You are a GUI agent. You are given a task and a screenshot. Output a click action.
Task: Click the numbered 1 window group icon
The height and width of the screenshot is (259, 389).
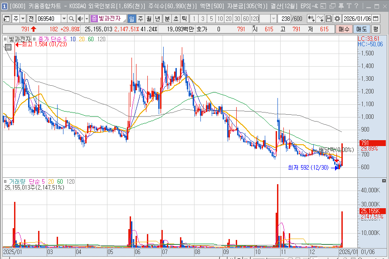[5, 6]
